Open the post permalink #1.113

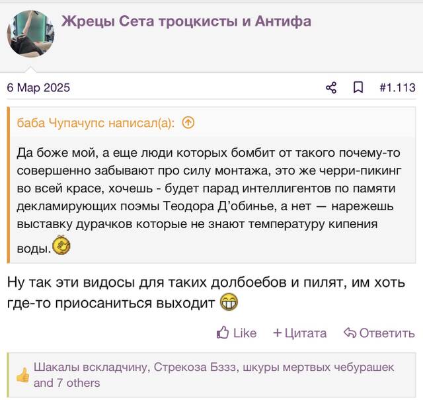tap(397, 88)
